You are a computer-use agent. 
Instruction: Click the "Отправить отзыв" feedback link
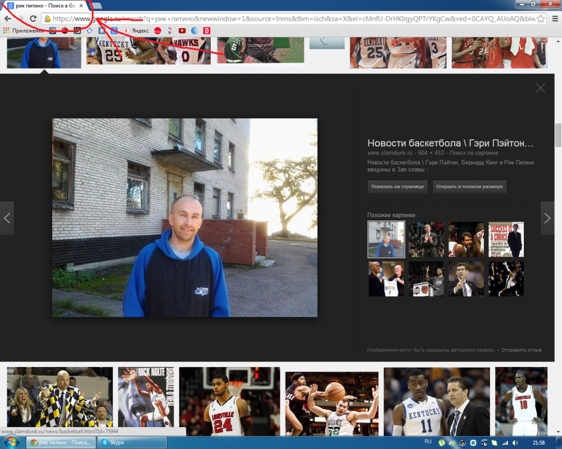[x=521, y=350]
